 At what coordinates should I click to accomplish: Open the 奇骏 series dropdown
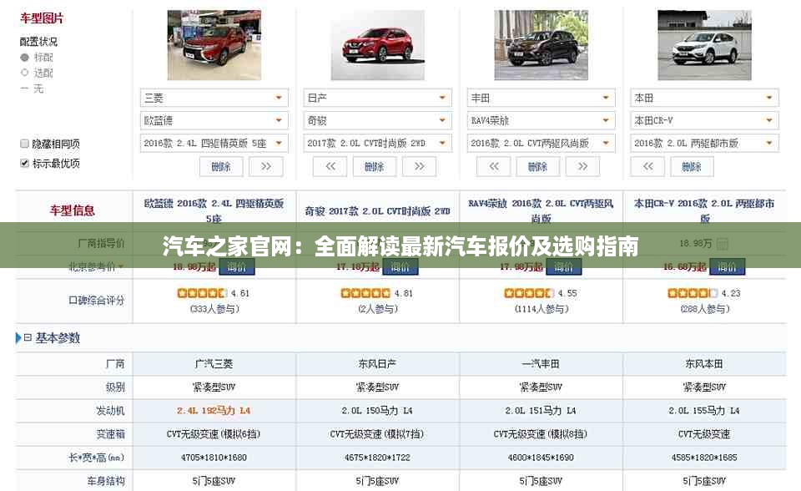[377, 120]
